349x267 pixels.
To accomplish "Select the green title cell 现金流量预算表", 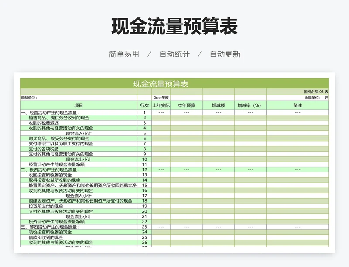I will tap(174, 84).
